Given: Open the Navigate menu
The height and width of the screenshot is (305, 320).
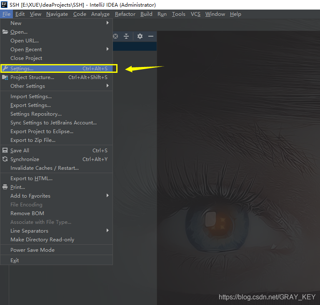Looking at the screenshot, I should coord(57,14).
